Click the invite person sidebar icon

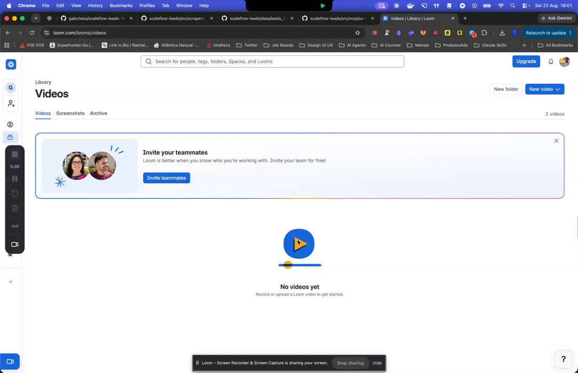(x=11, y=104)
